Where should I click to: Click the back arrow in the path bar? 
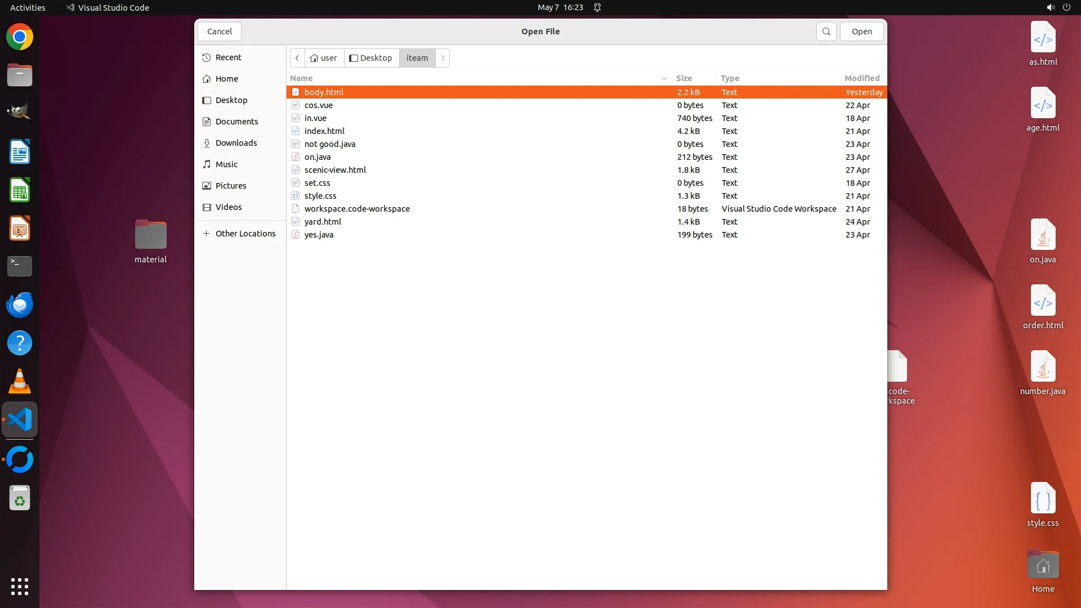[x=297, y=58]
